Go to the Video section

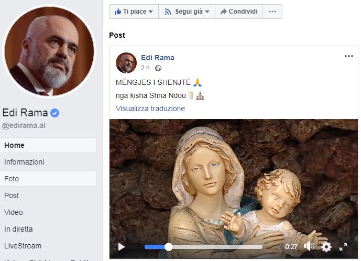14,212
